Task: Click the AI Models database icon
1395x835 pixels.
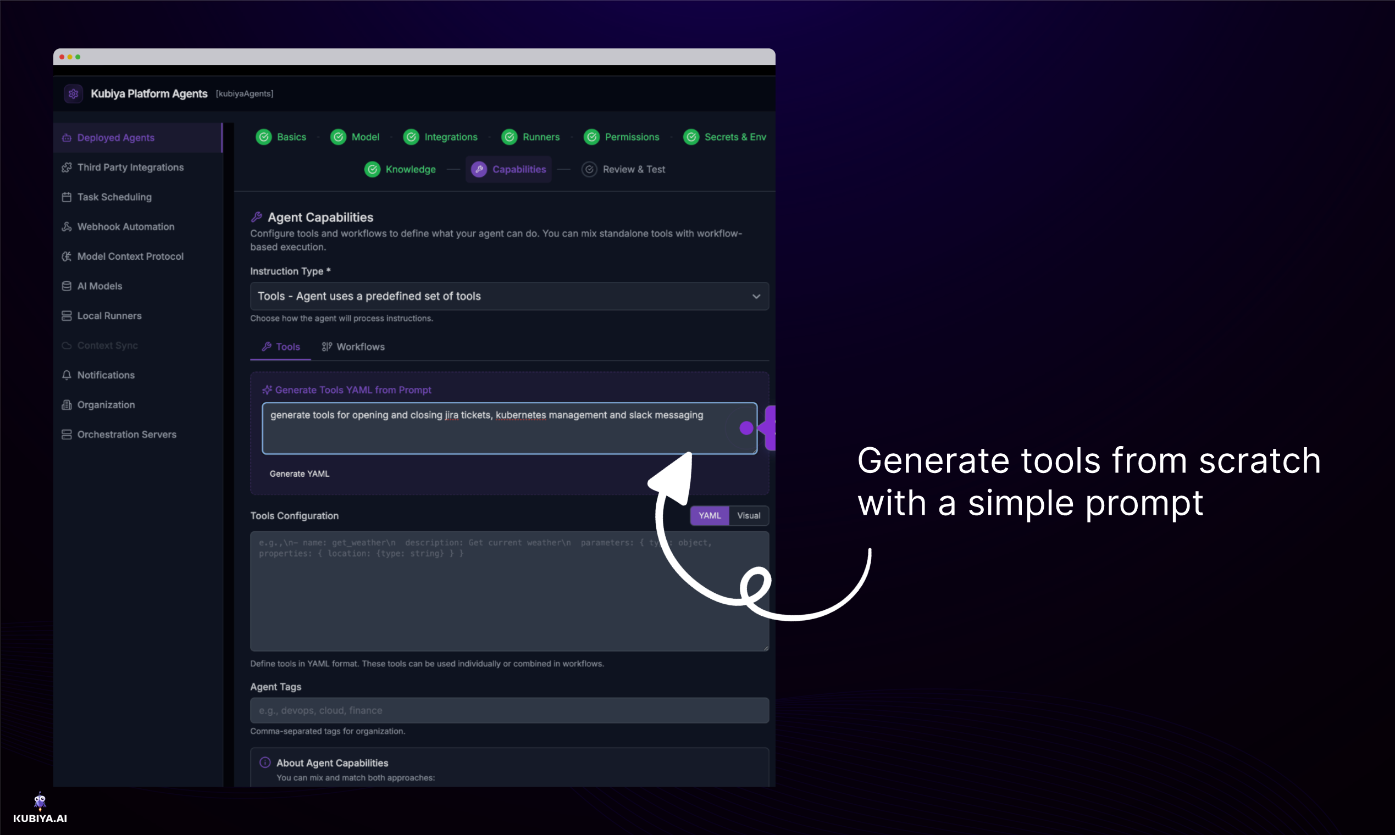Action: [x=67, y=286]
